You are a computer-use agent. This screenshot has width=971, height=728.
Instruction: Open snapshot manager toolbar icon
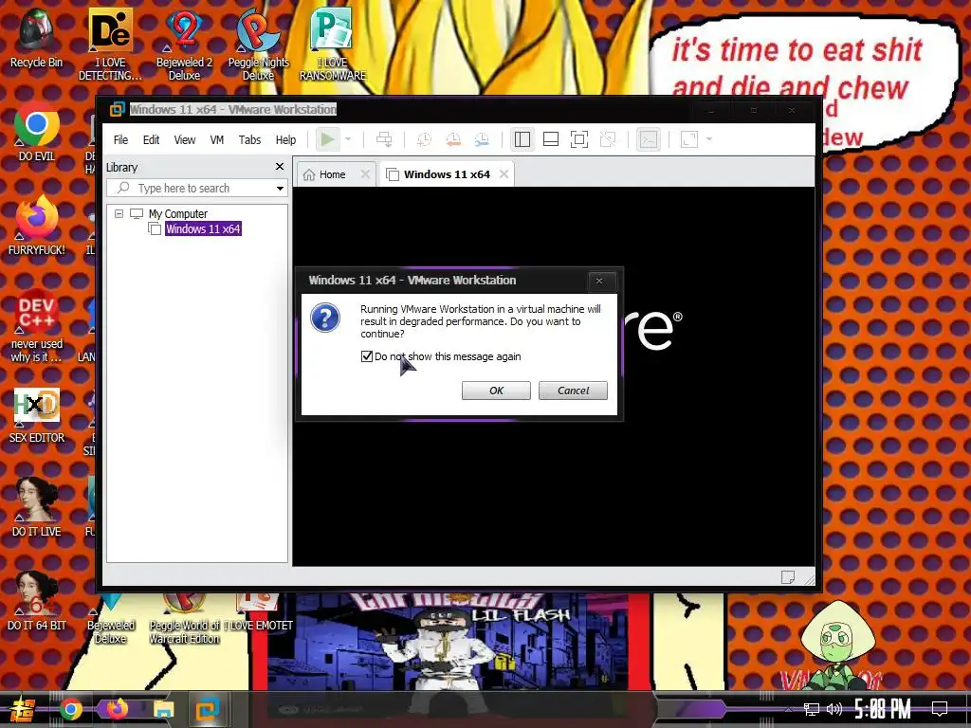(482, 139)
